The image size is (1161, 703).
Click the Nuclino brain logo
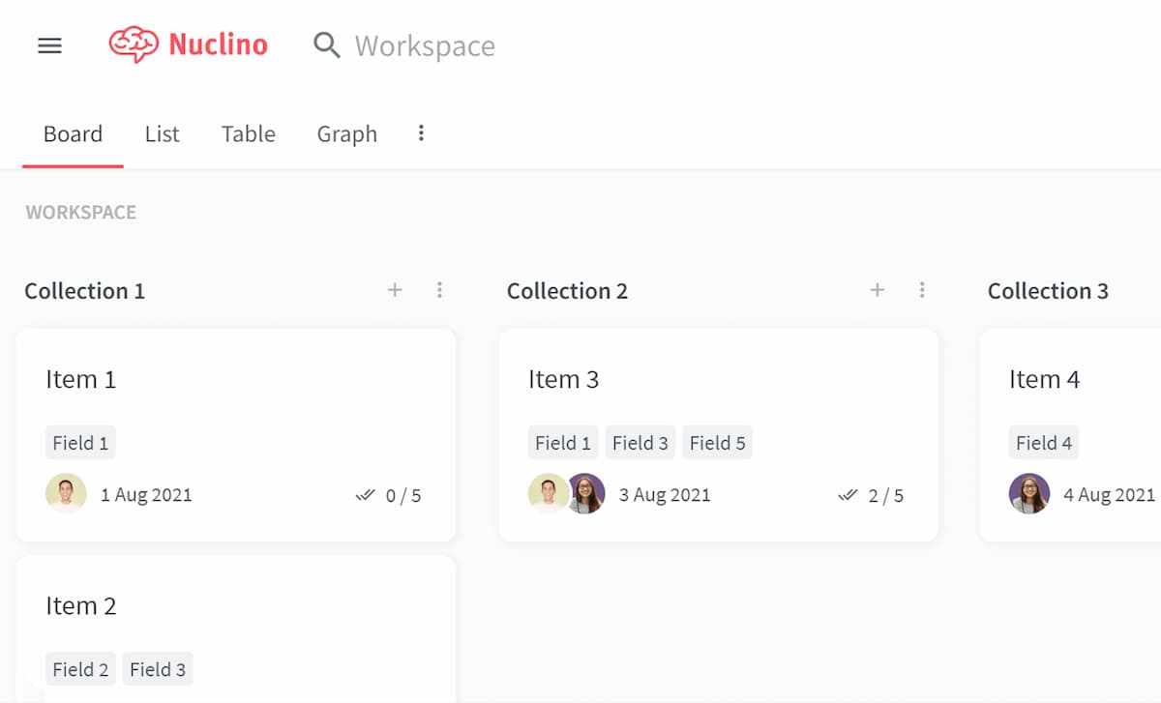pyautogui.click(x=134, y=45)
